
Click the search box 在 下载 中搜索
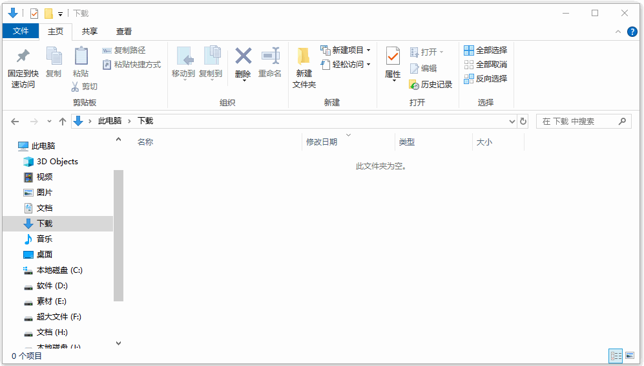coord(584,122)
